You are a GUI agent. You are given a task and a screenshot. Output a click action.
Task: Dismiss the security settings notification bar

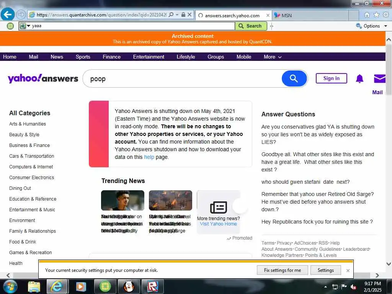348,271
